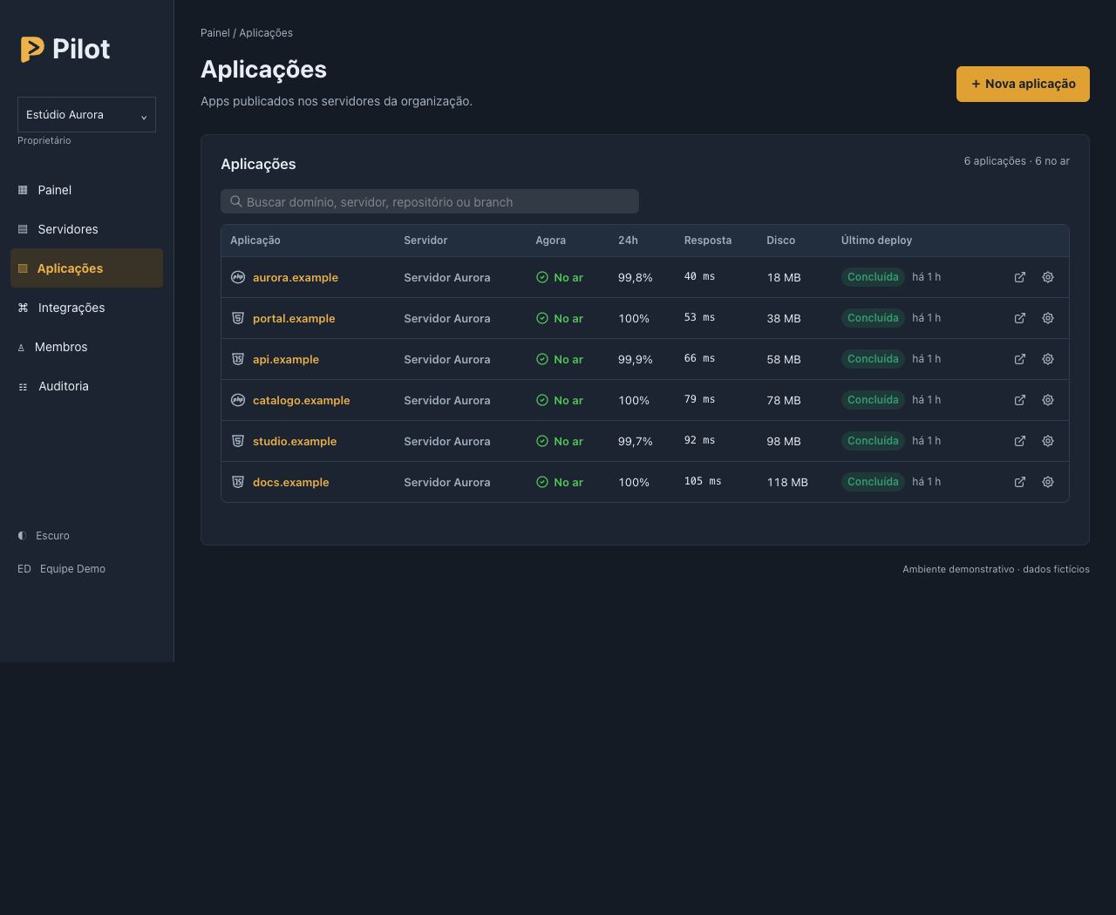Viewport: 1116px width, 915px height.
Task: Open settings gear for aurora.example
Action: tap(1048, 277)
